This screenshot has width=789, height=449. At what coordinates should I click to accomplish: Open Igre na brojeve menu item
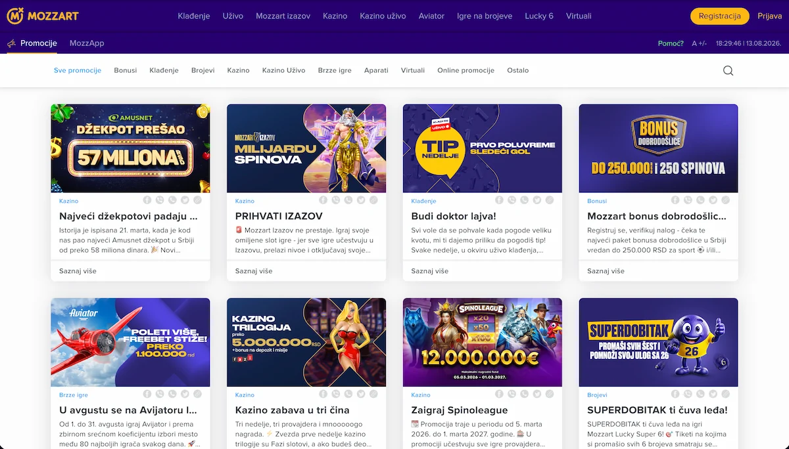(x=485, y=16)
